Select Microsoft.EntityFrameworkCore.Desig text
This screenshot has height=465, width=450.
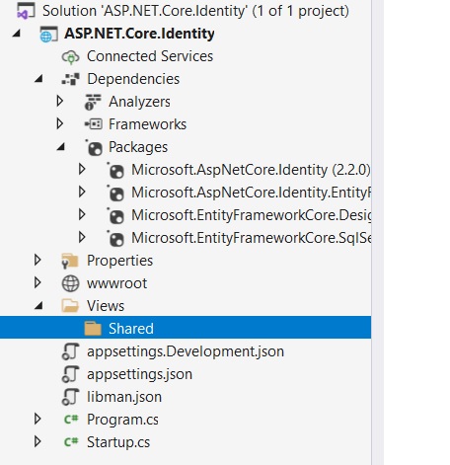[x=251, y=215]
